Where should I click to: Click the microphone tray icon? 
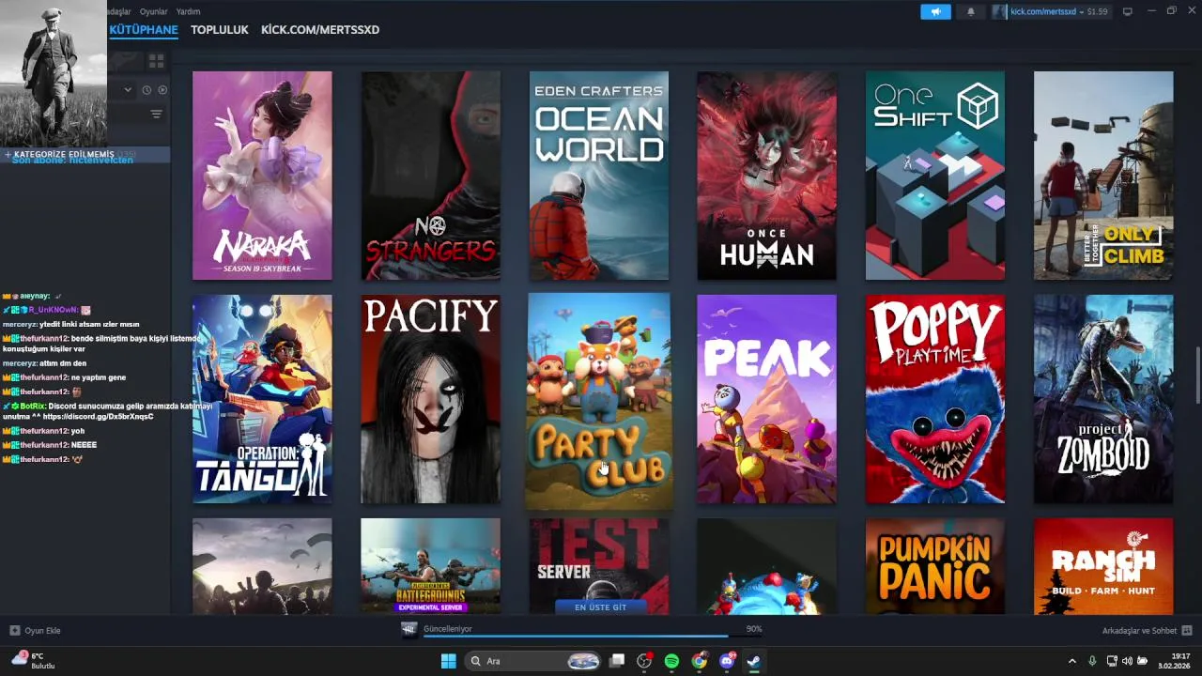[x=1092, y=661]
